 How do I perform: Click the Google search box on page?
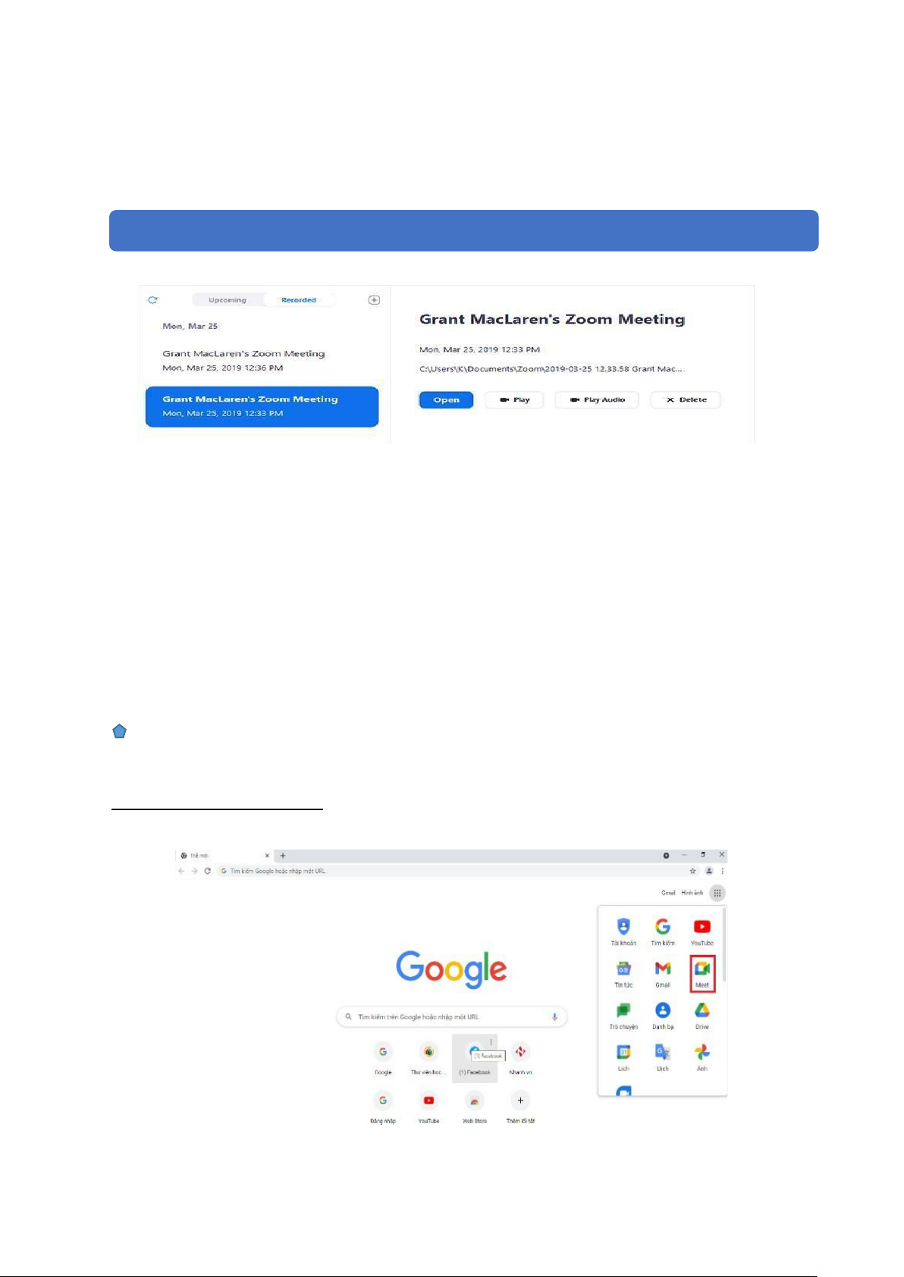(447, 1017)
